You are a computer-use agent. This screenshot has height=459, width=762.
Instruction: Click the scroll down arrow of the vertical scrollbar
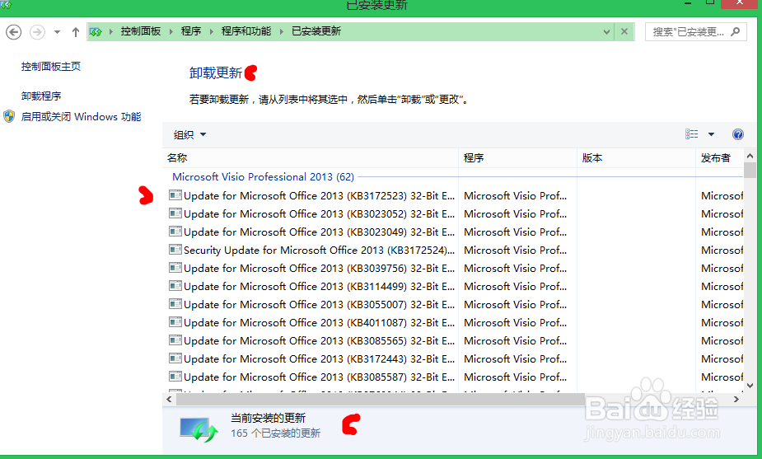click(750, 386)
